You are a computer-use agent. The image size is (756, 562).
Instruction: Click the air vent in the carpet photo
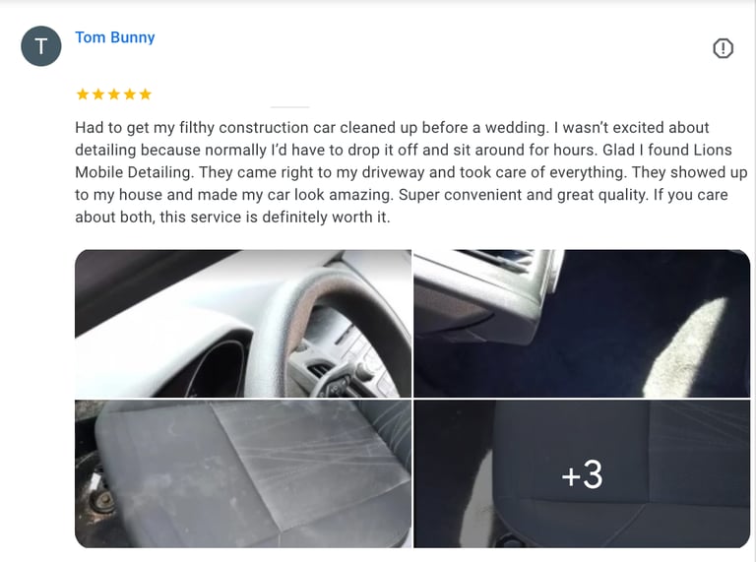[x=501, y=259]
